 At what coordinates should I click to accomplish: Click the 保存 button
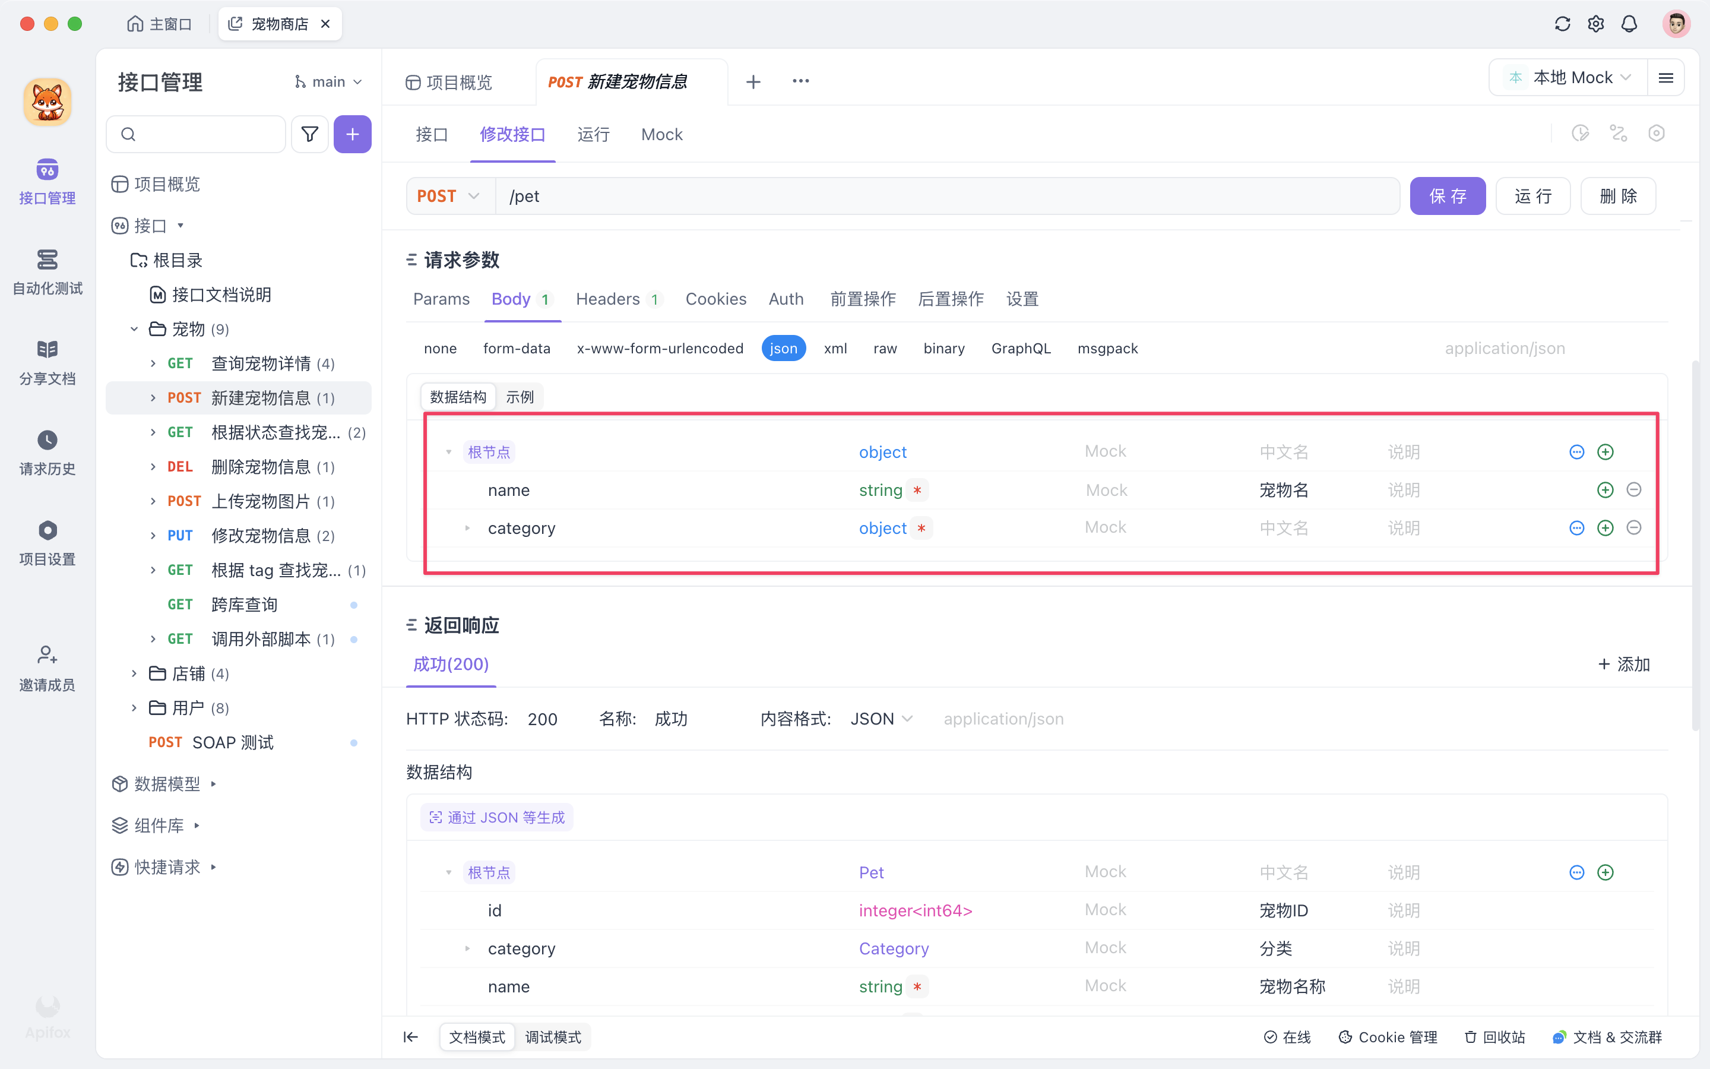pyautogui.click(x=1447, y=196)
